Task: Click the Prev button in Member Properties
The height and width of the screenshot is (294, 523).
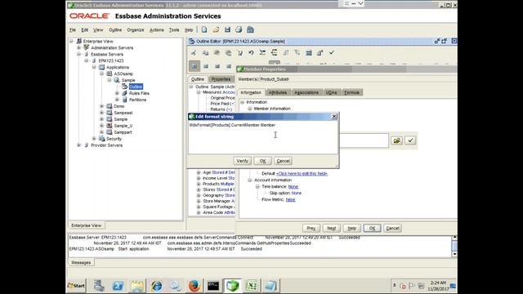Action: click(311, 229)
